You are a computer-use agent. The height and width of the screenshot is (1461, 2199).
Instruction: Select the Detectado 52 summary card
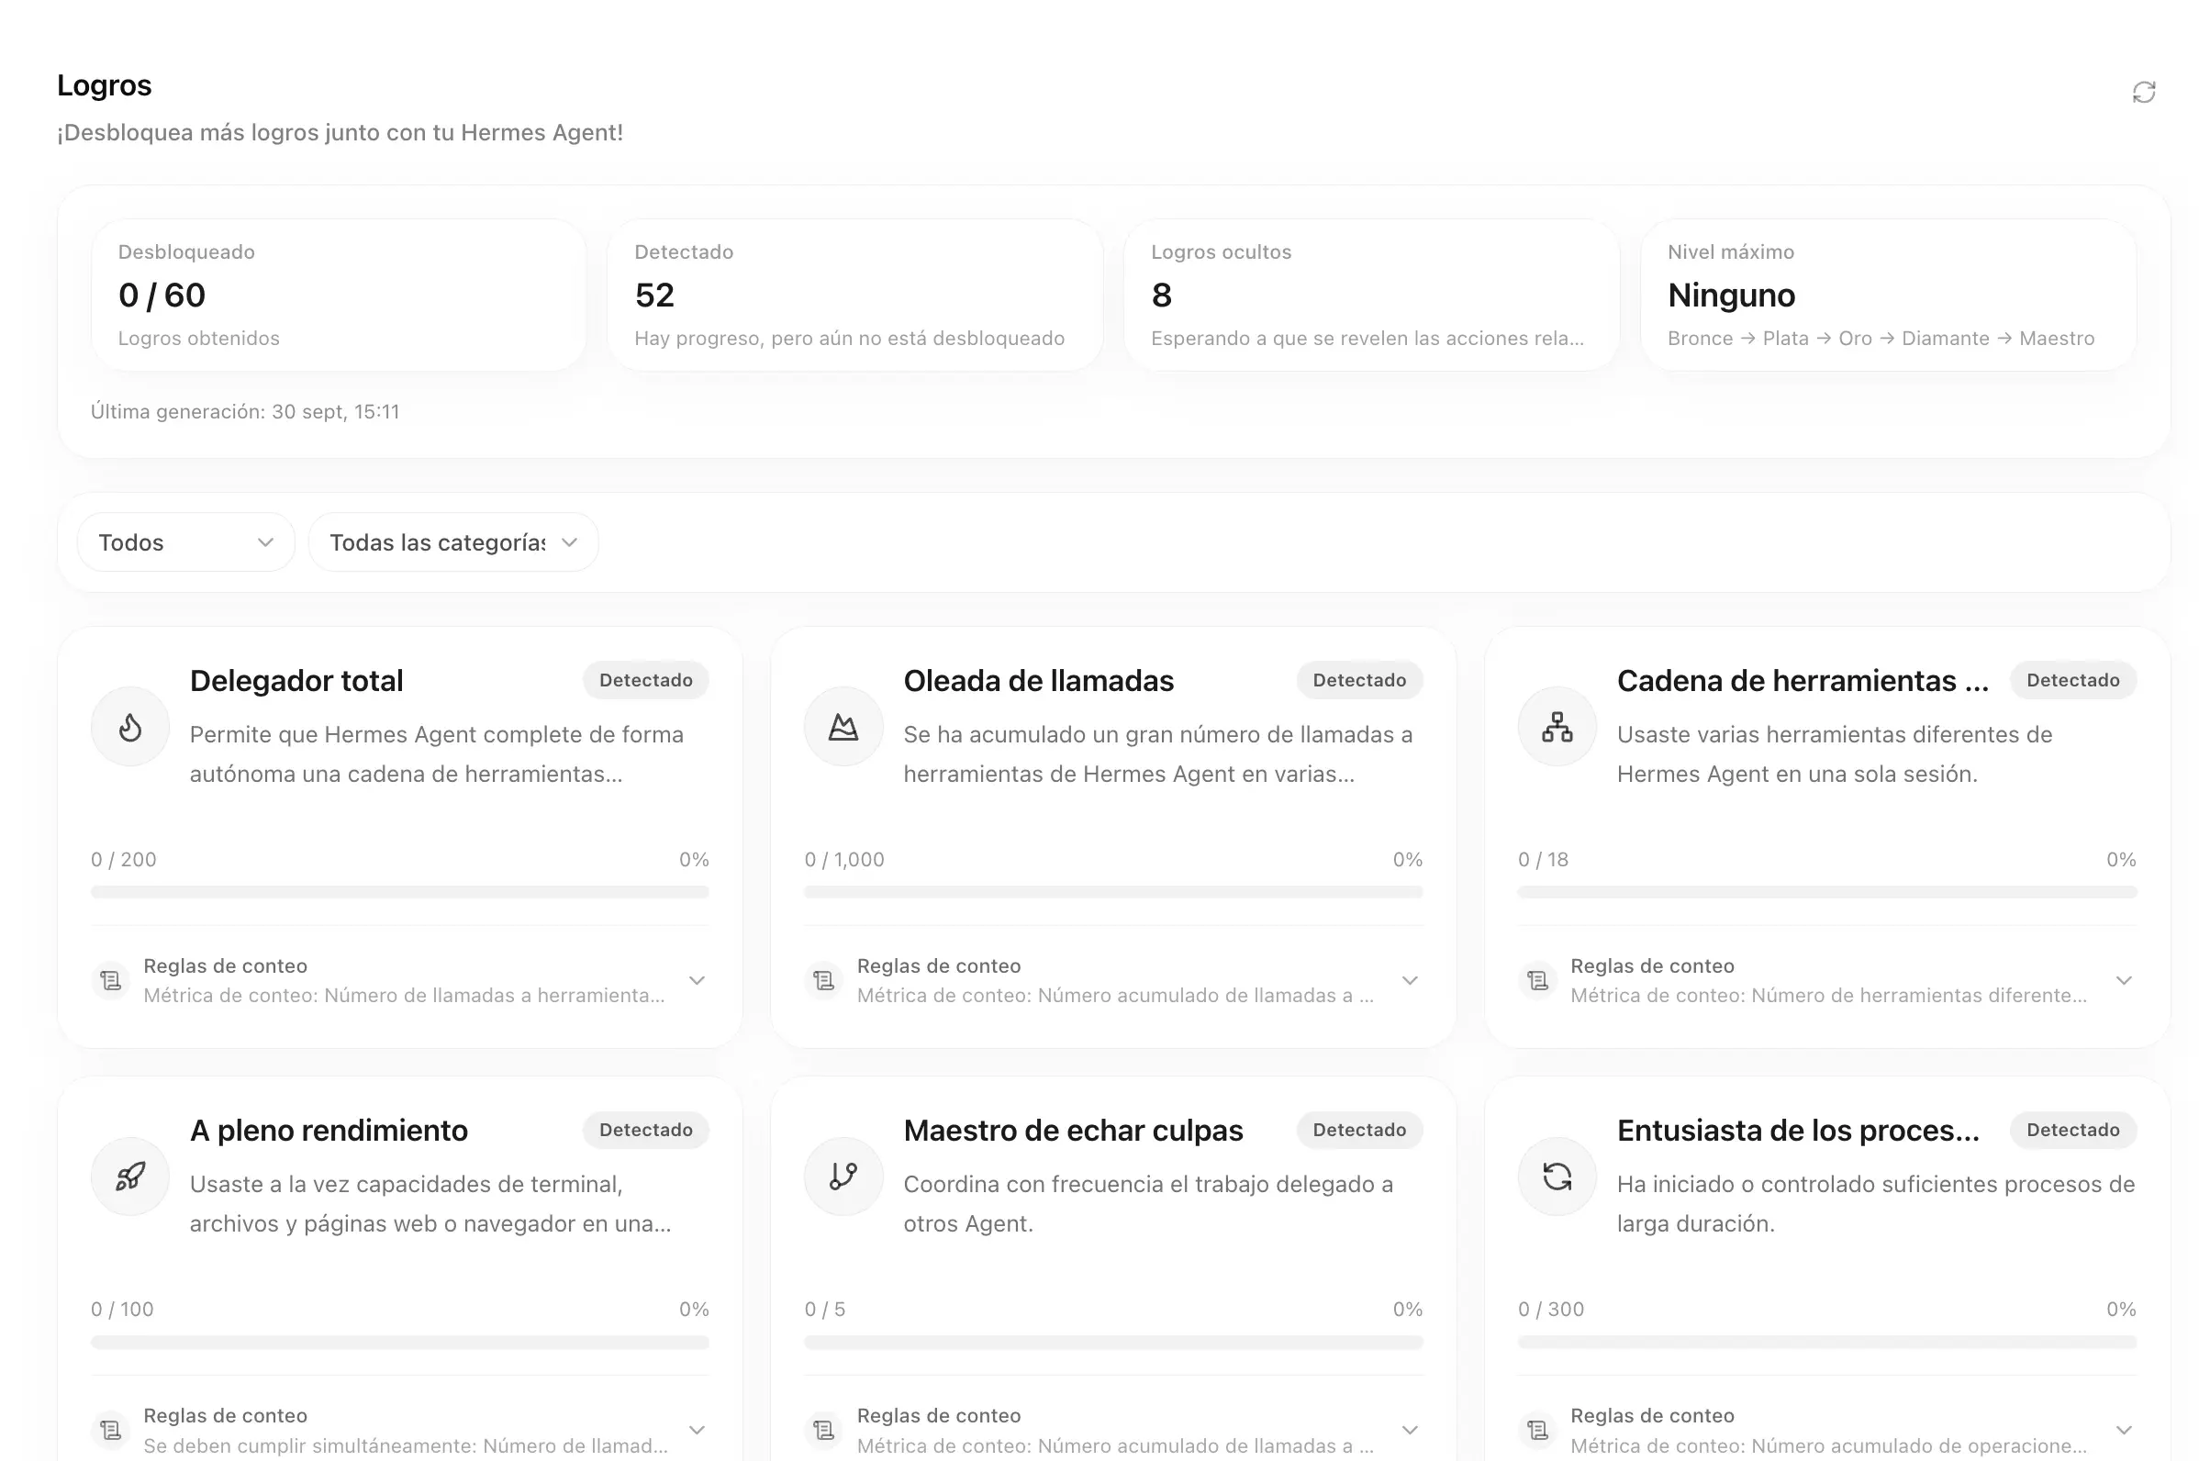[x=855, y=296]
